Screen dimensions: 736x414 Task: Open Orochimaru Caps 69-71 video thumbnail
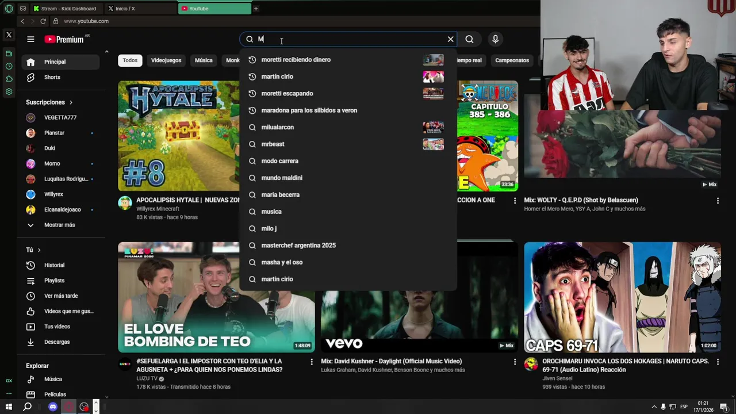click(622, 297)
